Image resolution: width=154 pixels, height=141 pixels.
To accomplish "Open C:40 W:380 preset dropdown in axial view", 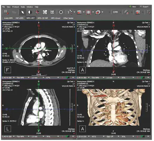I will pyautogui.click(x=8, y=77).
